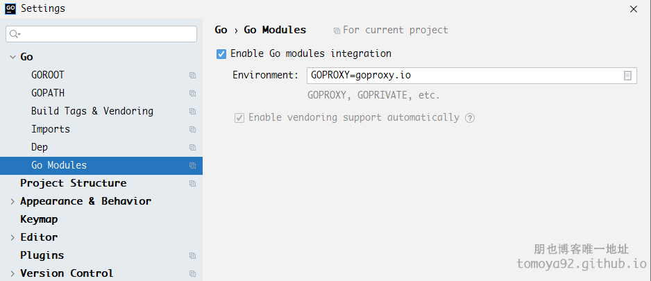Select the Keymap settings item
Image resolution: width=651 pixels, height=281 pixels.
click(39, 219)
